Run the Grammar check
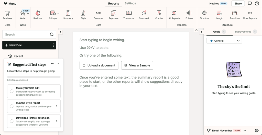262x135 pixels. coord(99,15)
